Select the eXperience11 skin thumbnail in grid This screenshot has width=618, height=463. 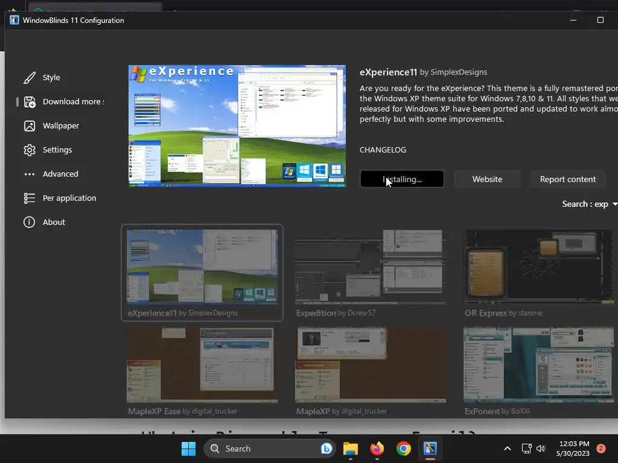pyautogui.click(x=202, y=267)
